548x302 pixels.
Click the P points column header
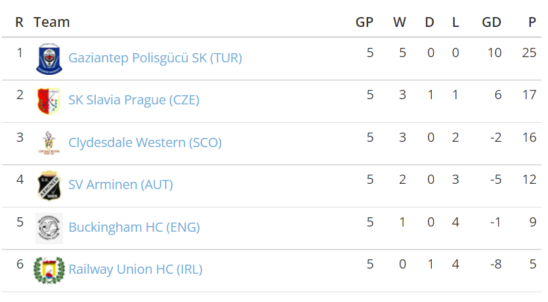coord(532,22)
